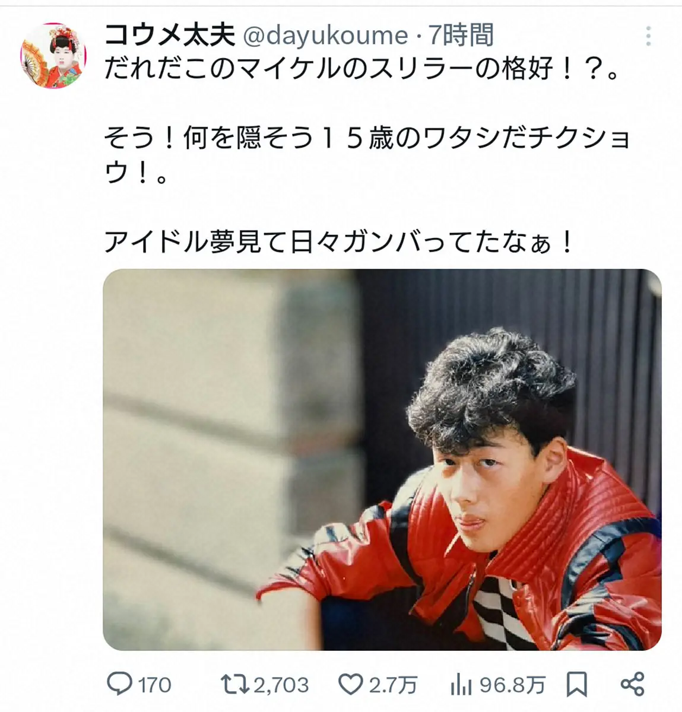Open the attached photo of the boy in the red jacket
The height and width of the screenshot is (712, 682).
382,460
